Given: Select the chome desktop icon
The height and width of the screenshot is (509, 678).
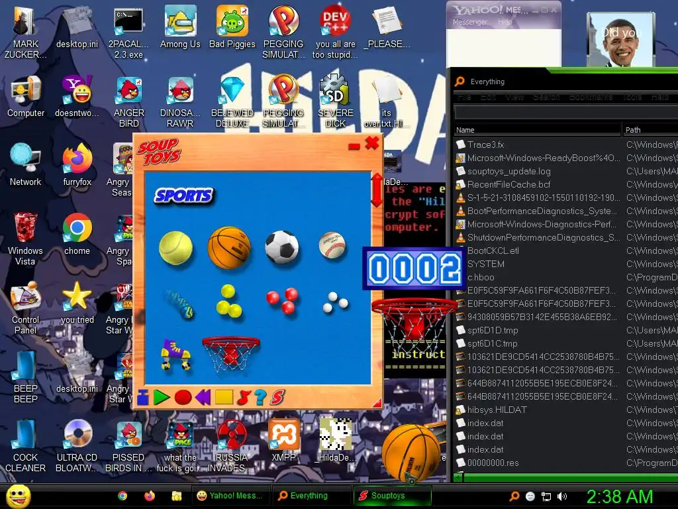Looking at the screenshot, I should pos(77,234).
